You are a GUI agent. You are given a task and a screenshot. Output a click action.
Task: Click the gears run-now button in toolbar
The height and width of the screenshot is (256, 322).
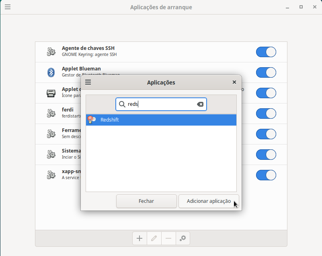point(183,238)
